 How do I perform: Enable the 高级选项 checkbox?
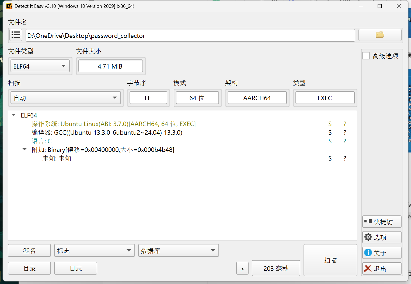click(x=366, y=56)
